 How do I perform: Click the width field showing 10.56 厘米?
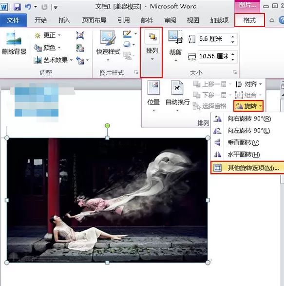tap(214, 56)
